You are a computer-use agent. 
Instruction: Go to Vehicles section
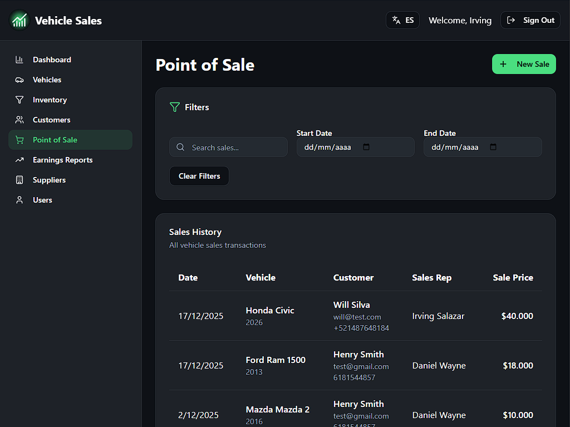(x=71, y=80)
